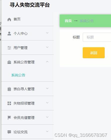Open the 论坛交流 menu item

(27, 132)
